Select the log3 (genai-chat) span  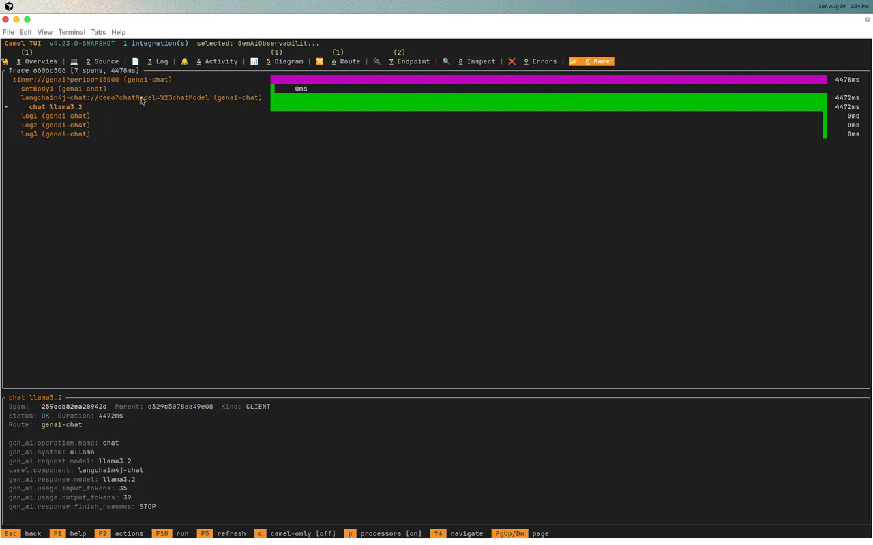pos(55,134)
